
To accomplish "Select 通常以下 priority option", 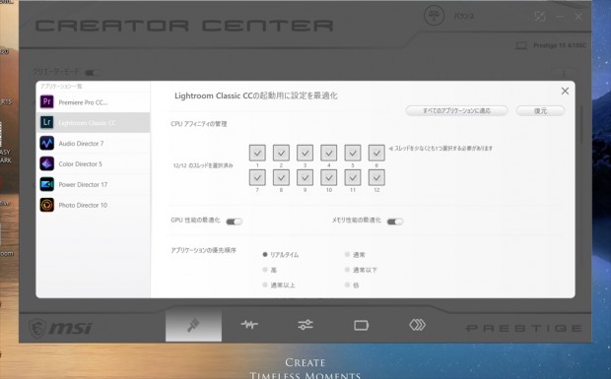I will 361,270.
